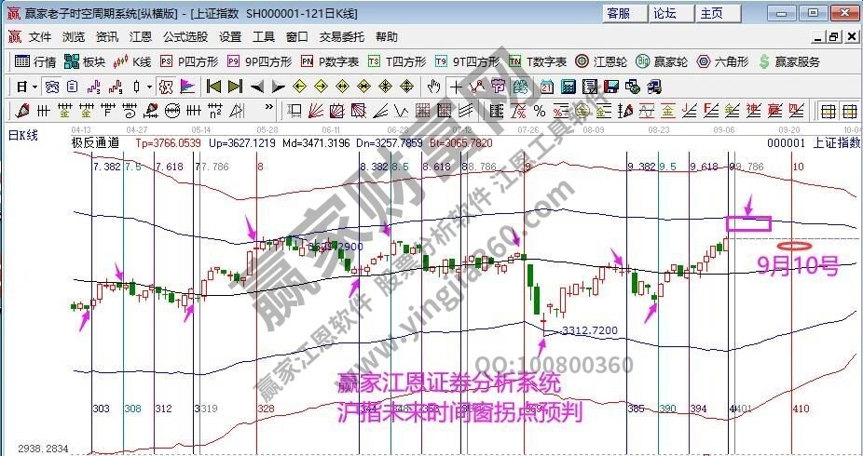
Task: Open the 公式选股 menu
Action: [x=185, y=37]
